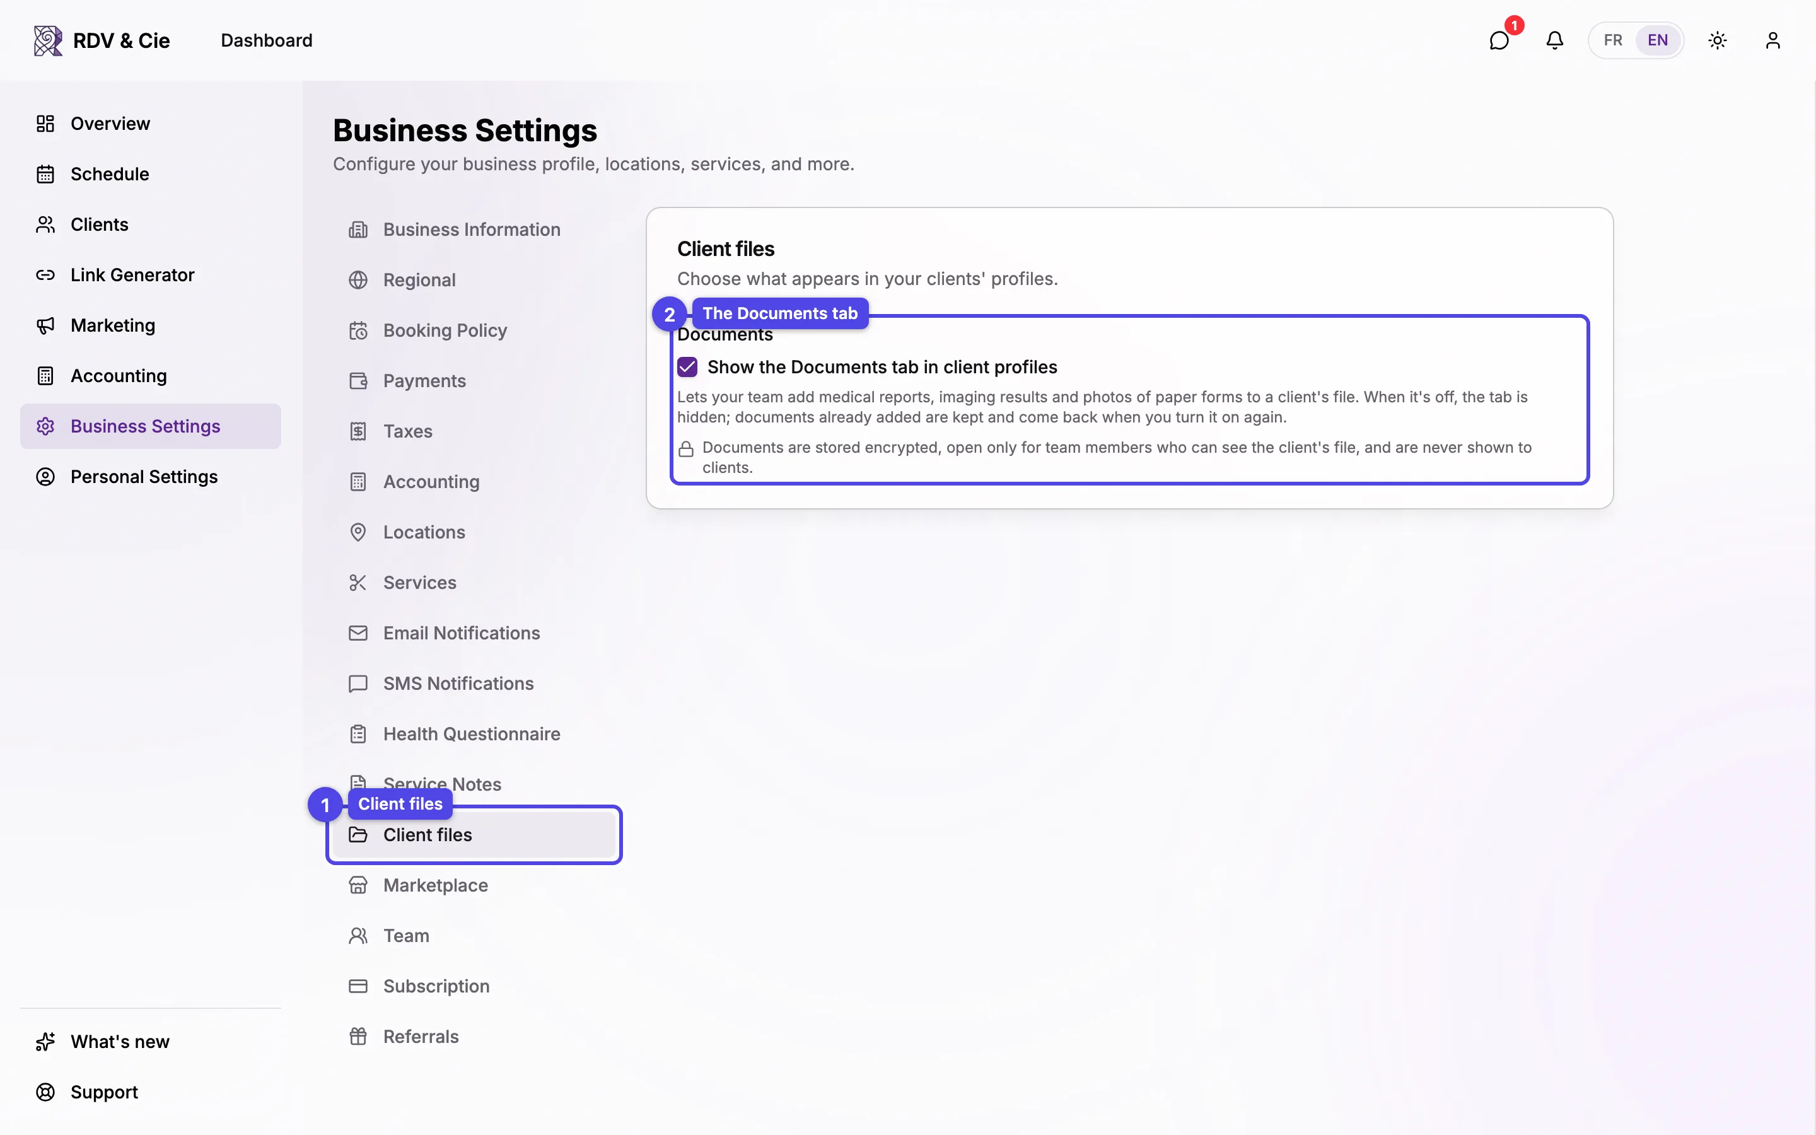Open Service Notes settings
The height and width of the screenshot is (1135, 1816).
click(474, 784)
